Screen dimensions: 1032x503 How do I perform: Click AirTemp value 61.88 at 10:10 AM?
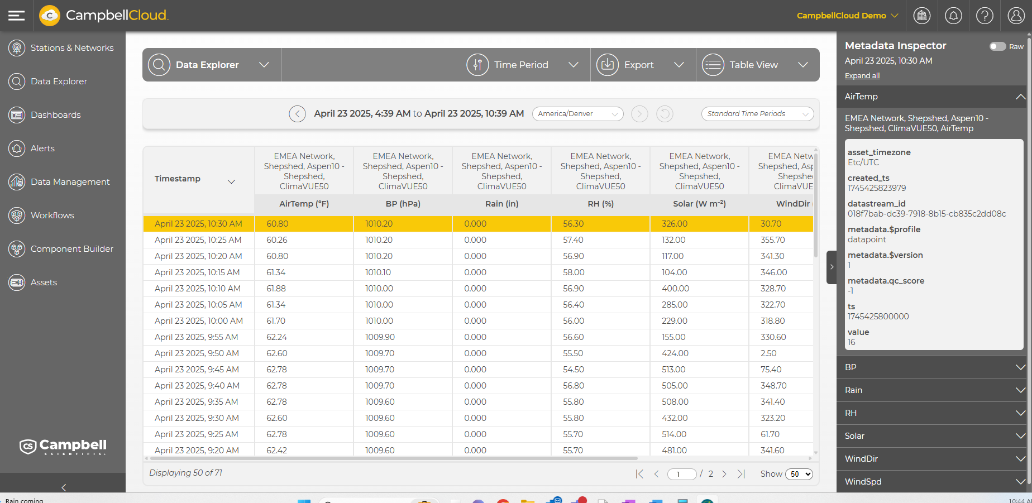click(x=276, y=289)
